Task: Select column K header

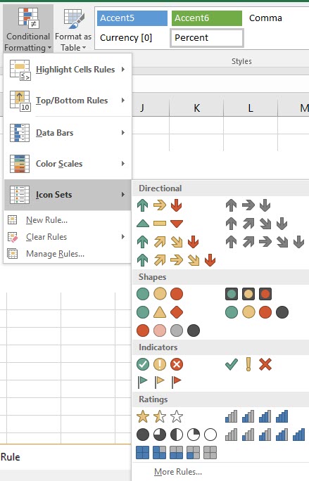Action: tap(196, 108)
